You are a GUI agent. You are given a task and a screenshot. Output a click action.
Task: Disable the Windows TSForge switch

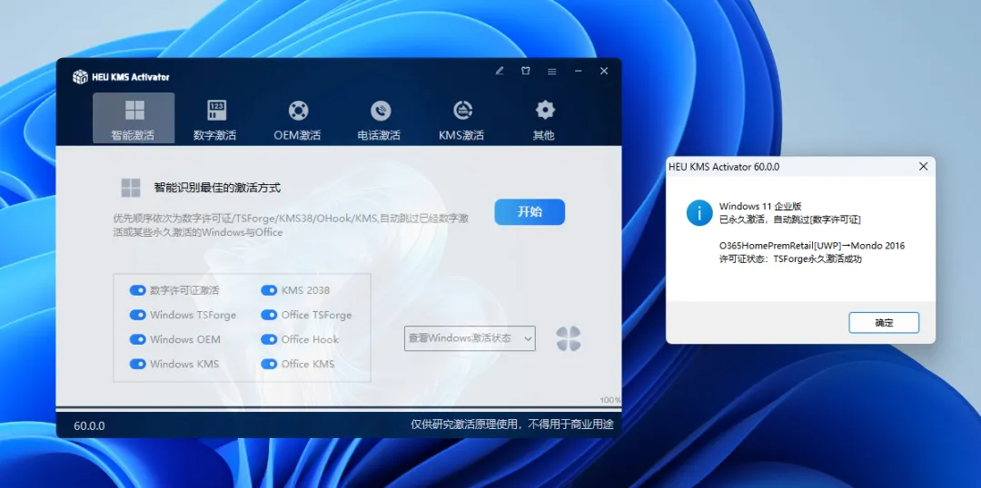[138, 315]
